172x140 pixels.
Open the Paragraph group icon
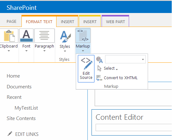[x=44, y=36]
